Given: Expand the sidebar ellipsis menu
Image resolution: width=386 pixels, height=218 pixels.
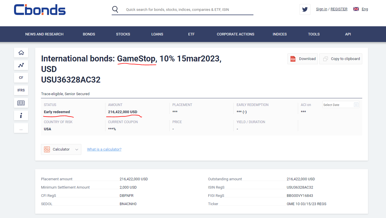Looking at the screenshot, I should coord(21,128).
